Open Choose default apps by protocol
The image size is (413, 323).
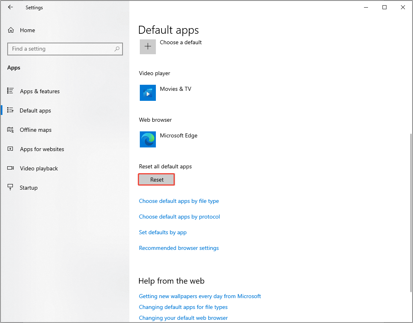[179, 217]
